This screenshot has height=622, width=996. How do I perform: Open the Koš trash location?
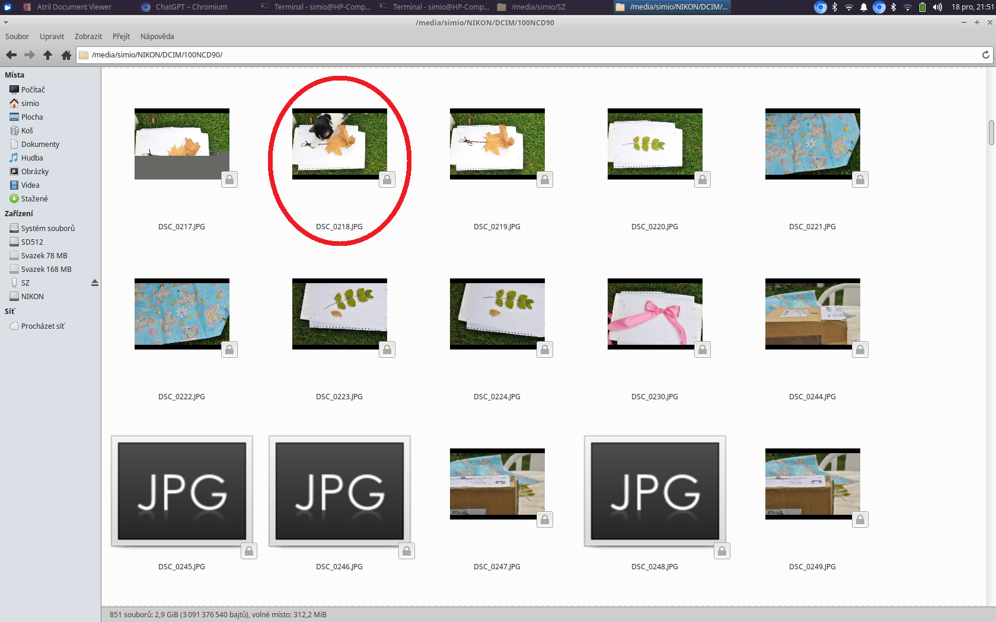point(27,131)
